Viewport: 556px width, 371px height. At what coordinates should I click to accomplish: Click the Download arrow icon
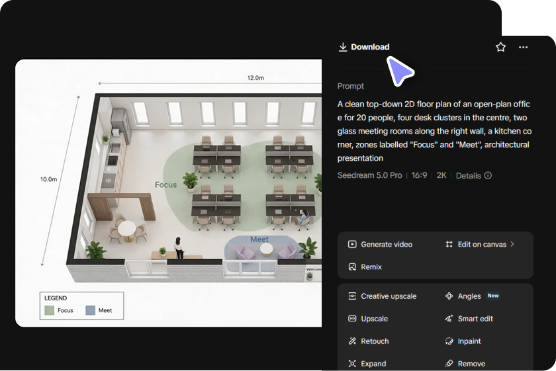[343, 47]
